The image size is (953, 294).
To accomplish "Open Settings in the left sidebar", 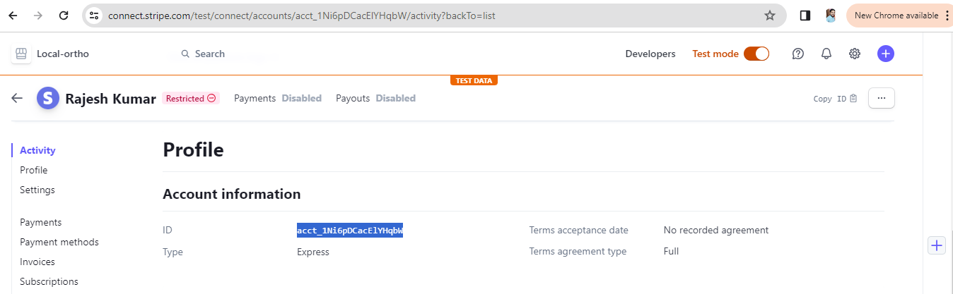I will click(37, 190).
